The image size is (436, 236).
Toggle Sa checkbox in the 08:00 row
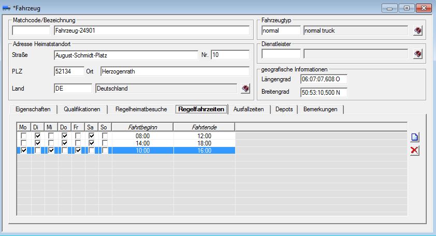pyautogui.click(x=91, y=136)
